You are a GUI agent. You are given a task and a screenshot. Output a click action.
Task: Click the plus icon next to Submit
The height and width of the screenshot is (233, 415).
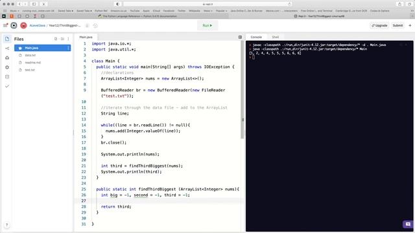(410, 25)
